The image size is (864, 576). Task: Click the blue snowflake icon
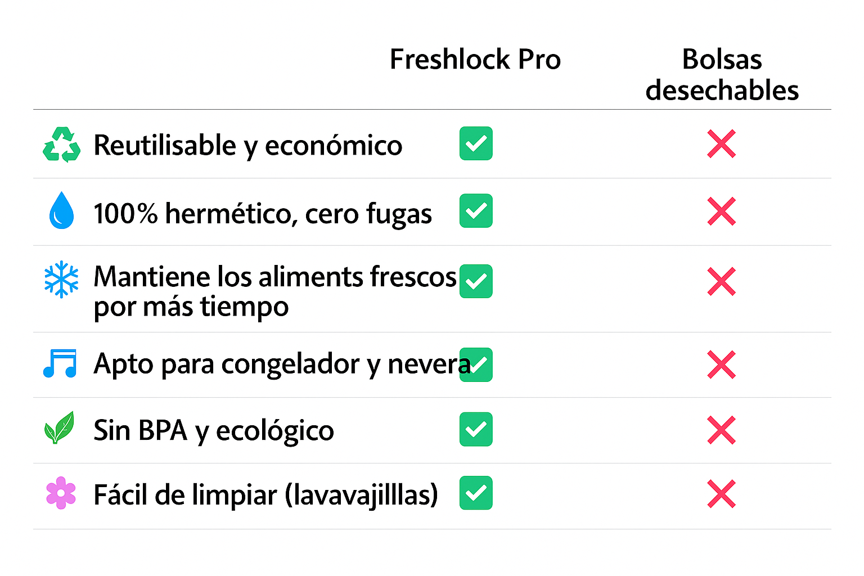(61, 279)
